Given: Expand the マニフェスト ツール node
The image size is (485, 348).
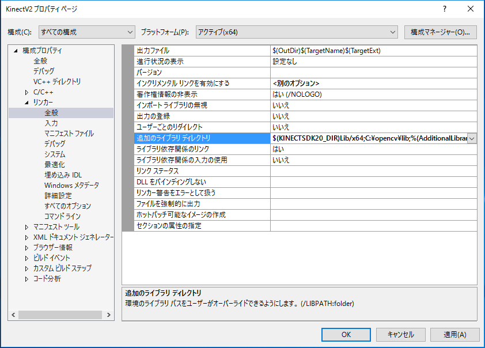Looking at the screenshot, I should click(26, 227).
